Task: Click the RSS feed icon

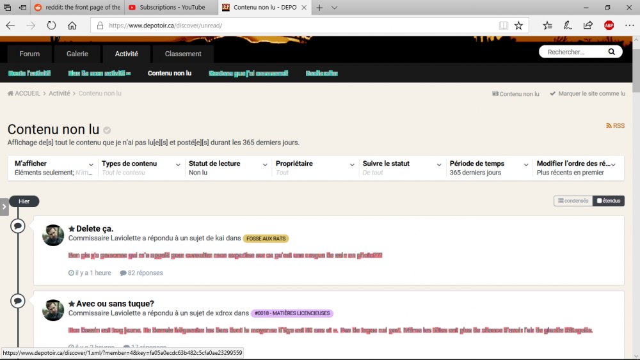Action: pyautogui.click(x=609, y=126)
